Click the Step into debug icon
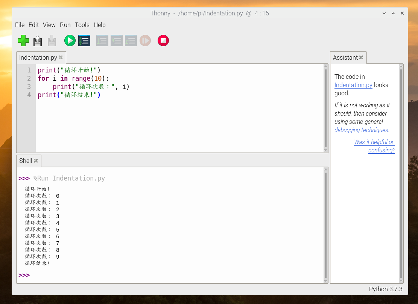 click(117, 41)
